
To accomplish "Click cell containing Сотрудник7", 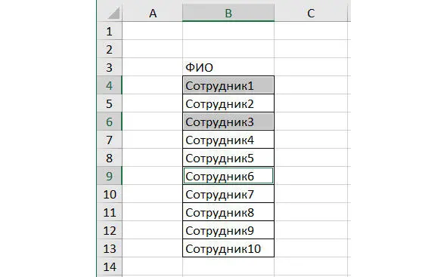I will pyautogui.click(x=228, y=194).
